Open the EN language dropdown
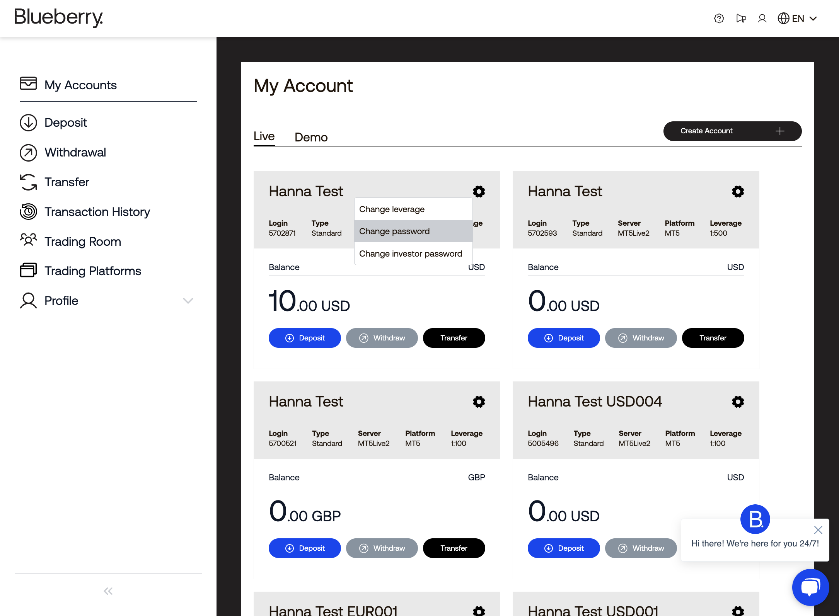The height and width of the screenshot is (616, 839). (797, 19)
